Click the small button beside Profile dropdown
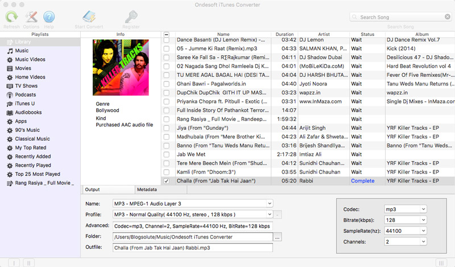 (x=278, y=215)
